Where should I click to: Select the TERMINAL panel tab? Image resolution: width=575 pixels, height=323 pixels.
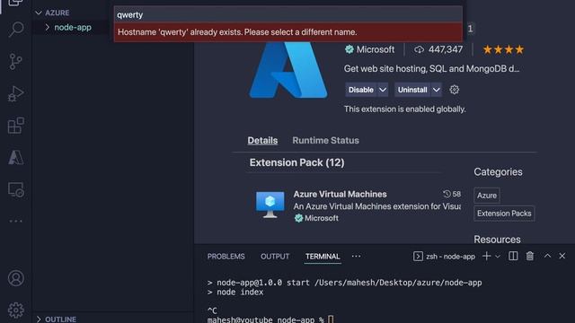pyautogui.click(x=323, y=257)
